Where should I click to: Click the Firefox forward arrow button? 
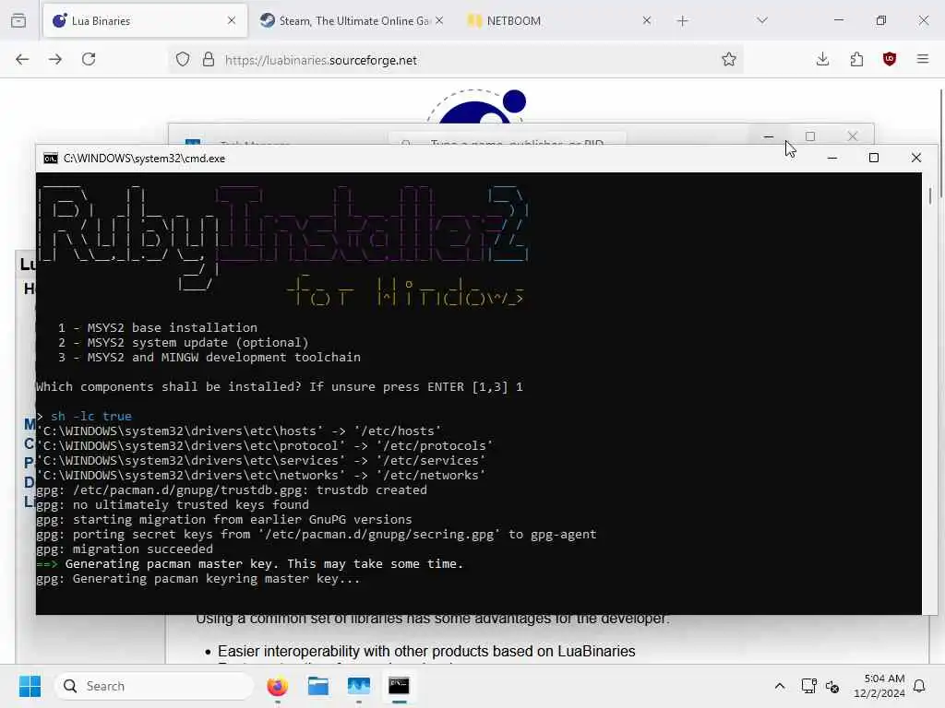(x=55, y=59)
